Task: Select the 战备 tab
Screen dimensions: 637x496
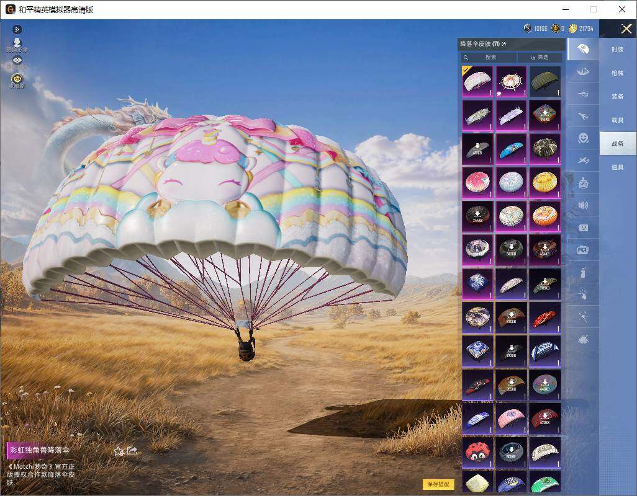Action: pos(618,144)
